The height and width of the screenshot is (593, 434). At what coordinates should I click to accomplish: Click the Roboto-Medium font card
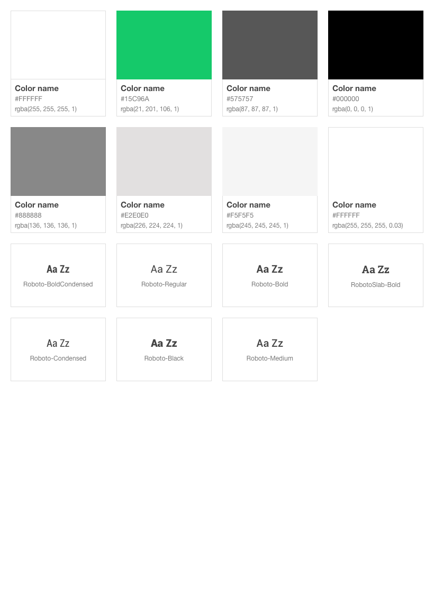(x=270, y=349)
